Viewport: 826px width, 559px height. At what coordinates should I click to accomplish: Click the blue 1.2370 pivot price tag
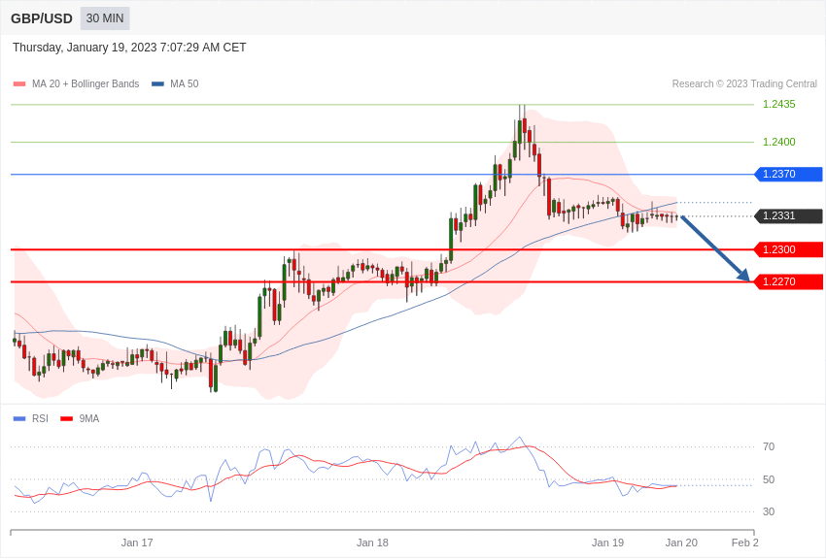tap(789, 174)
